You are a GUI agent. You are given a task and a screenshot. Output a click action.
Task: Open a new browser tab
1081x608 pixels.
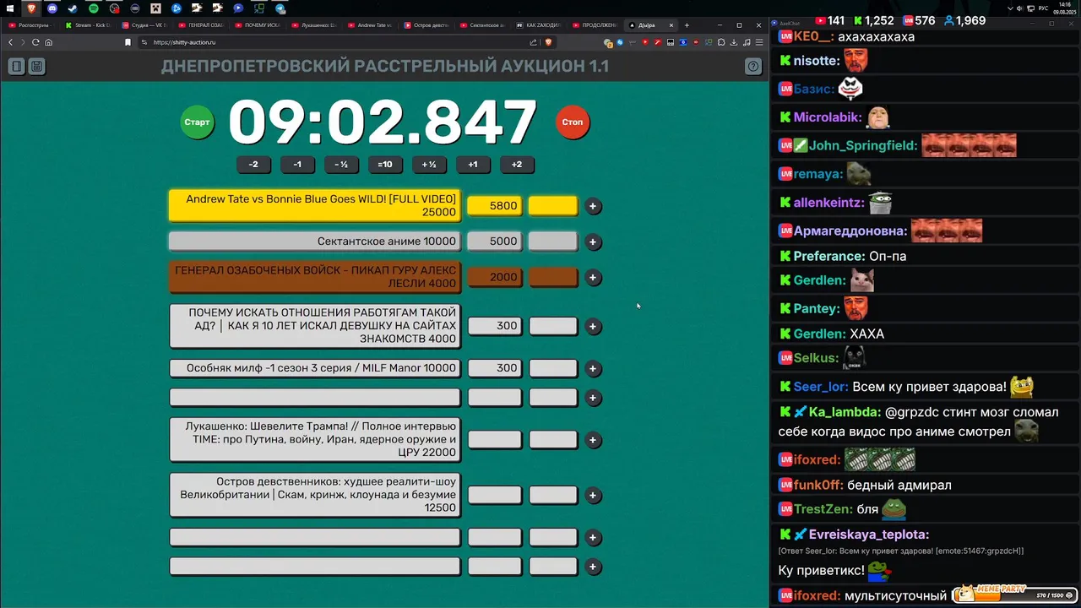tap(687, 25)
